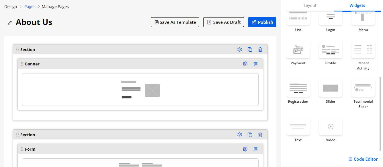The height and width of the screenshot is (167, 383).
Task: Open settings for the Form widget
Action: pyautogui.click(x=245, y=149)
